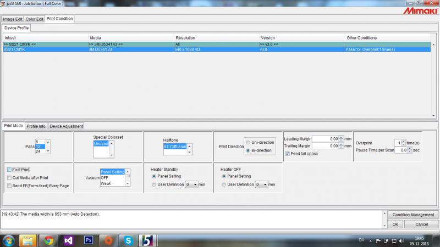Viewport: 440px width, 247px height.
Task: Sort by Resolution column header
Action: point(217,38)
